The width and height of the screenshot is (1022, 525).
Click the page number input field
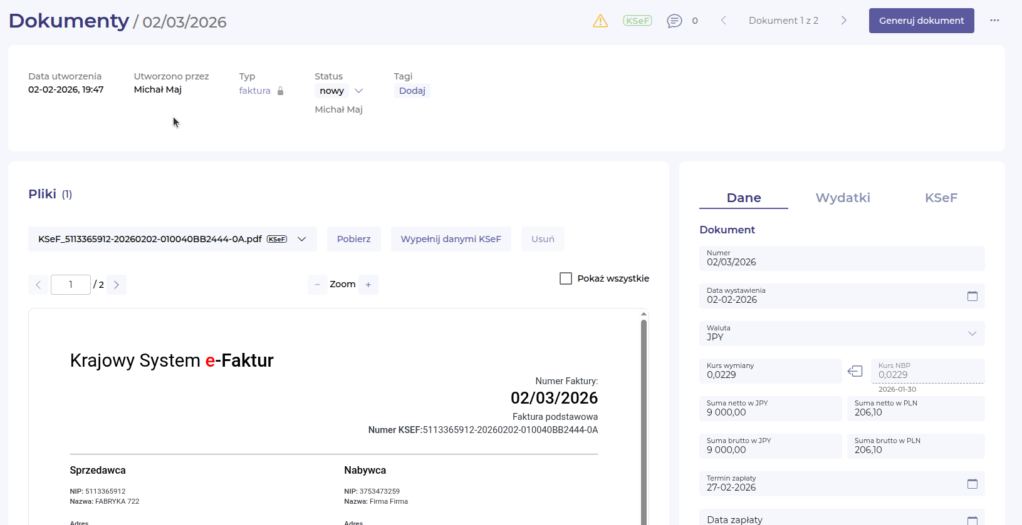[71, 285]
